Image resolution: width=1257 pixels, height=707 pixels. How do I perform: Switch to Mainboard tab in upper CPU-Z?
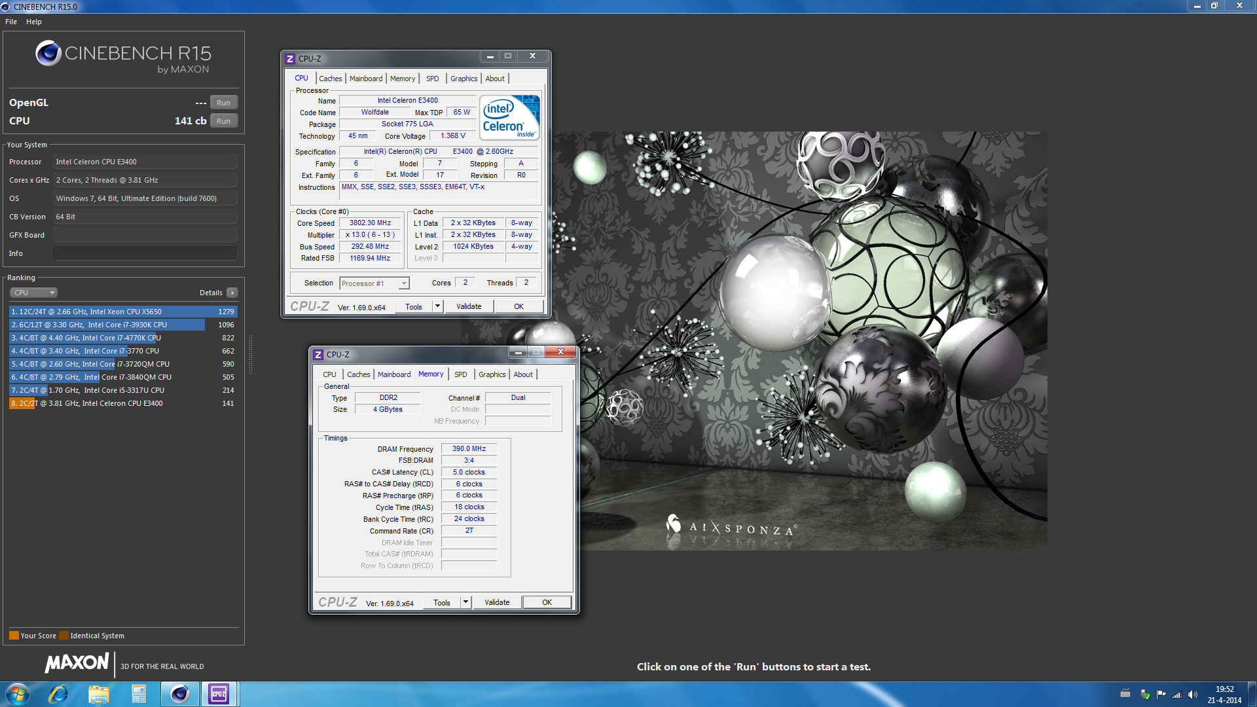365,79
